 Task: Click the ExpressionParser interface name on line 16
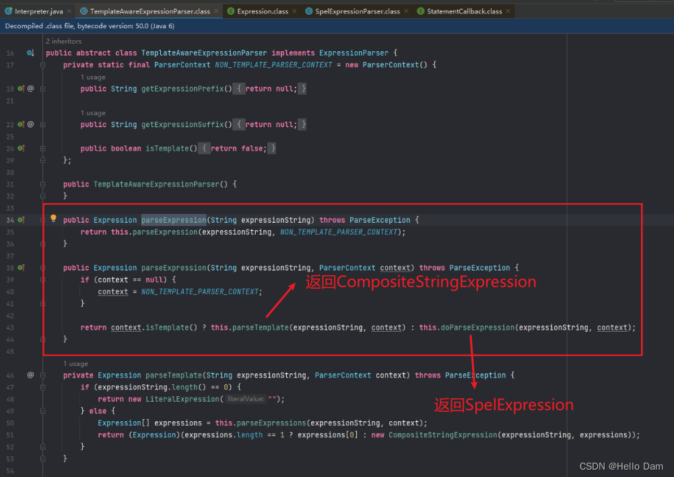point(353,53)
